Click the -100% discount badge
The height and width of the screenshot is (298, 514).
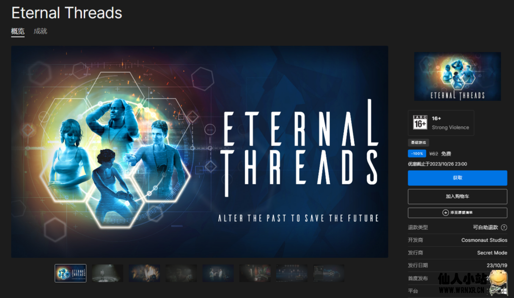[x=417, y=154]
